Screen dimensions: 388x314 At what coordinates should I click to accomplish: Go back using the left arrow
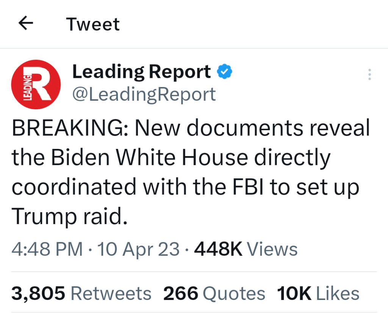pyautogui.click(x=26, y=24)
